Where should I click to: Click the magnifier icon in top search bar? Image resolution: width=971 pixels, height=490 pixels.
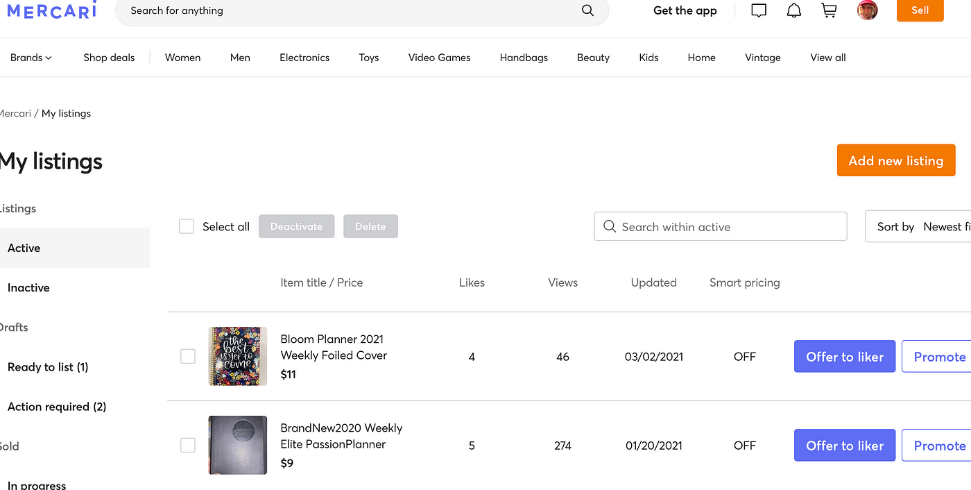(x=587, y=10)
